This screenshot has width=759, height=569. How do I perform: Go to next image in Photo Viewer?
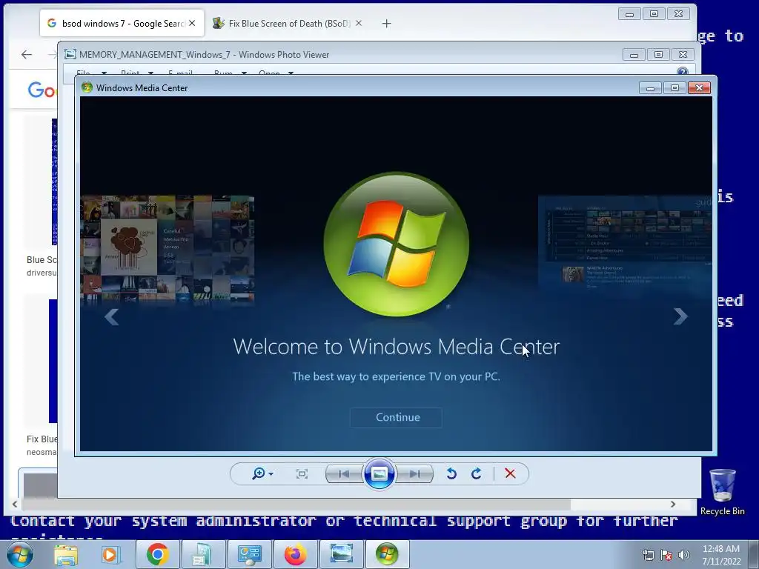pyautogui.click(x=415, y=473)
